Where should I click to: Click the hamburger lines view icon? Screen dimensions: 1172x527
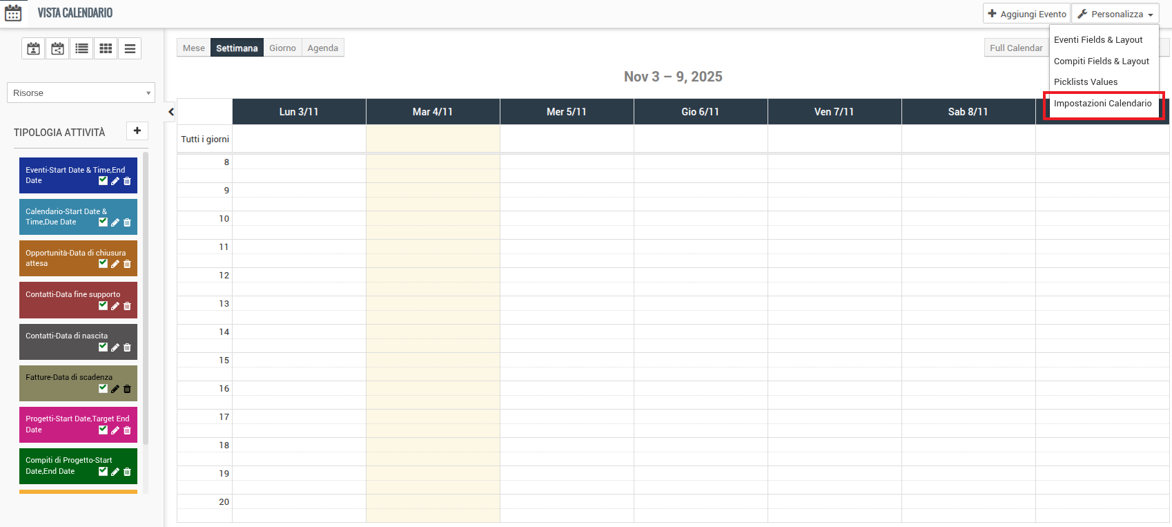(130, 48)
